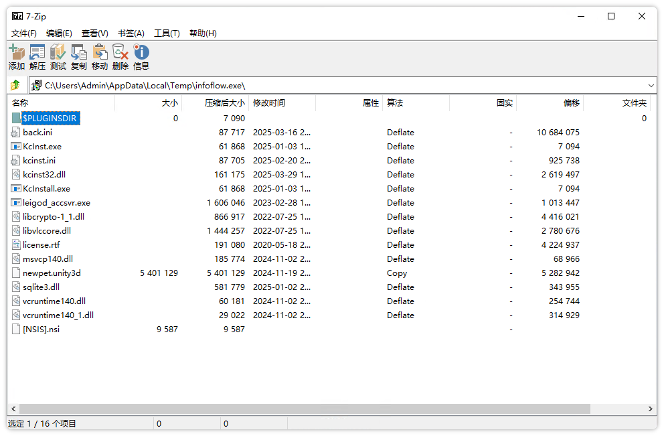Expand the address path dropdown
This screenshot has width=664, height=436.
point(651,86)
